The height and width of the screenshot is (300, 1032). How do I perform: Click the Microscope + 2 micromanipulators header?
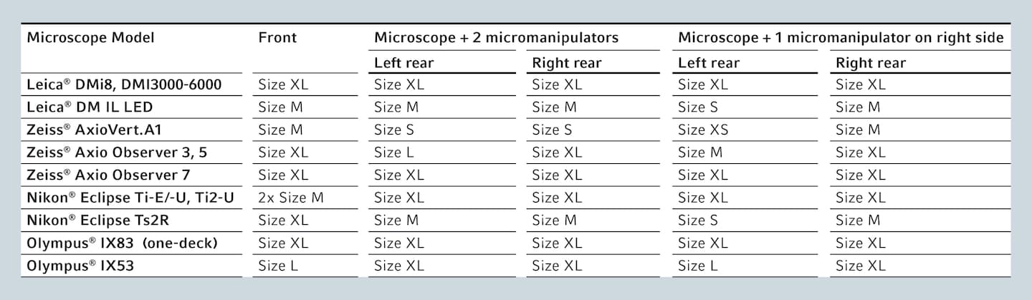coord(496,37)
